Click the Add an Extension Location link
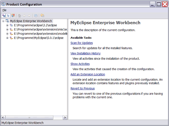This screenshot has width=169, height=126. pyautogui.click(x=88, y=74)
